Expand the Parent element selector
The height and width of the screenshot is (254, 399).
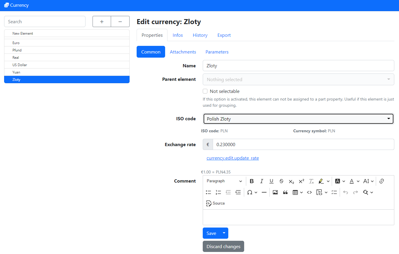pyautogui.click(x=298, y=79)
